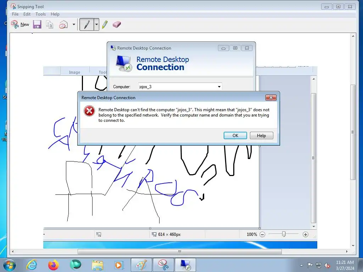Click the scroll up arrow of Snipping Tool
363x272 pixels.
353,36
